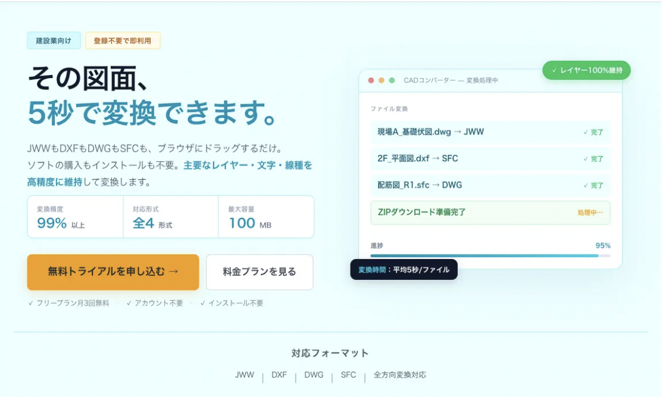This screenshot has height=399, width=662.
Task: Choose SFC in supported formats list
Action: tap(348, 375)
